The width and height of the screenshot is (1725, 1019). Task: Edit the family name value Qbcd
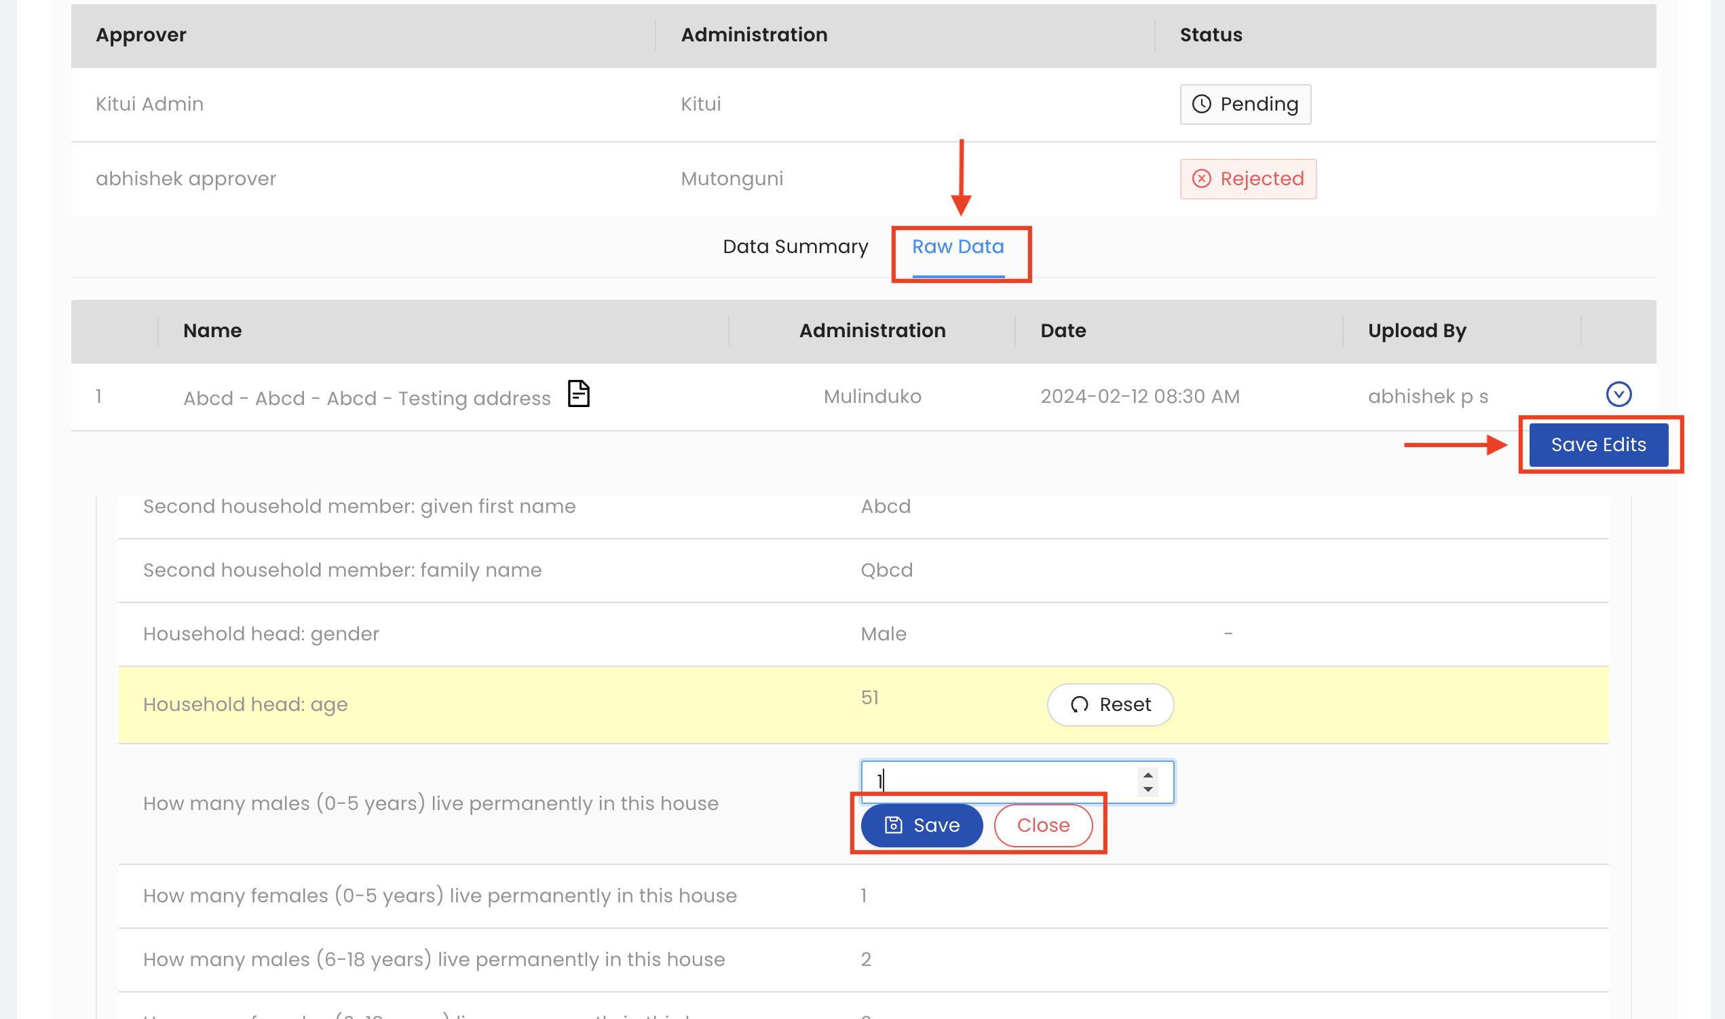[886, 570]
